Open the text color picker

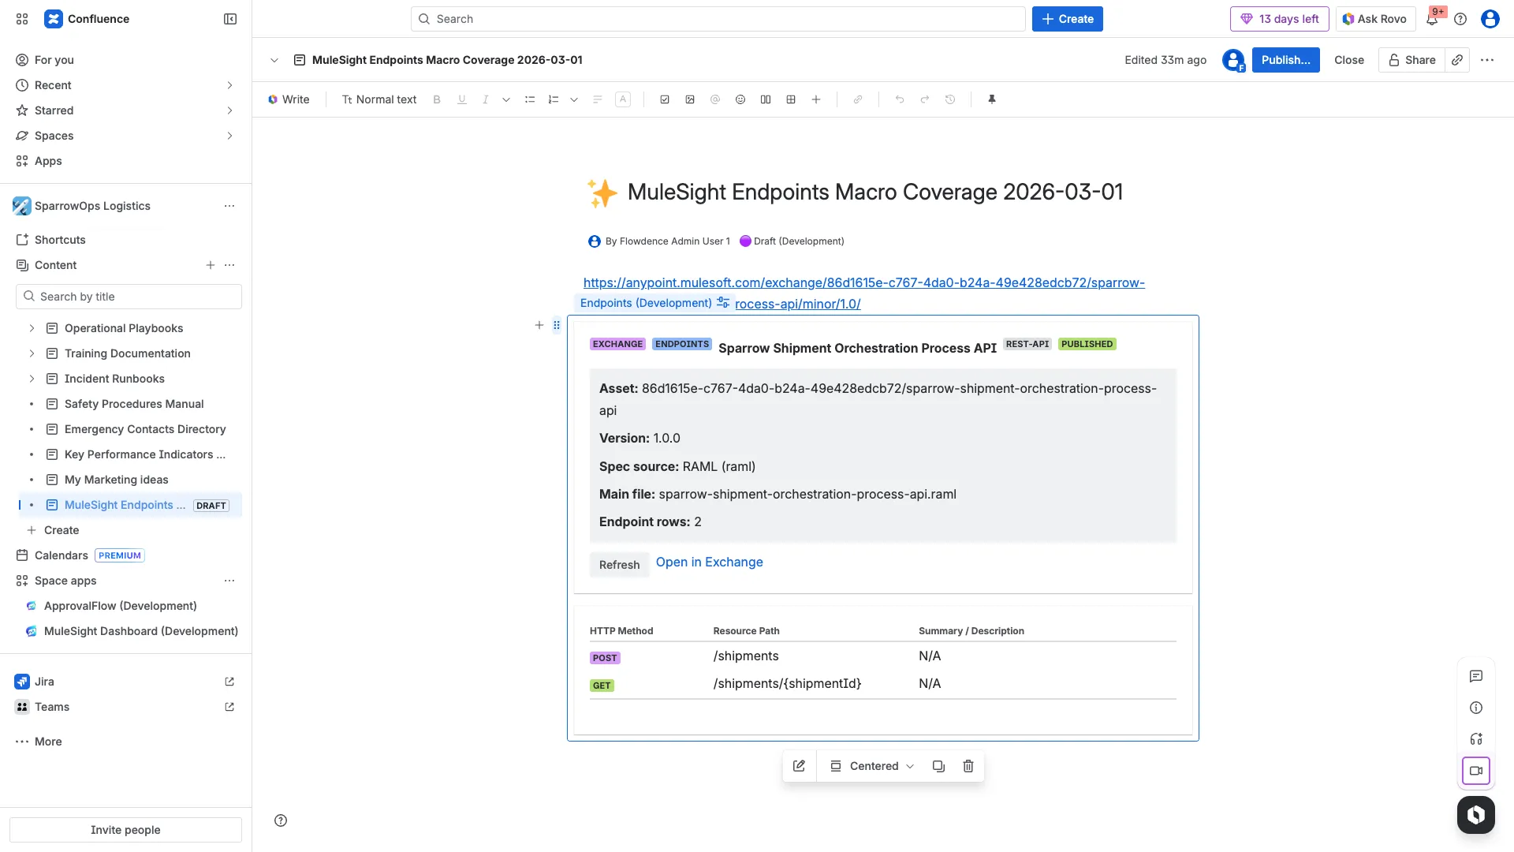[623, 99]
